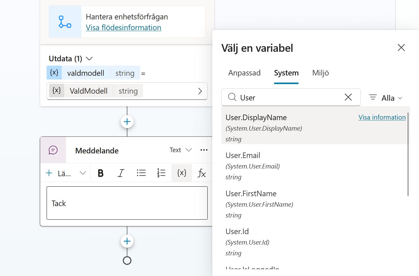Open the Alla filter dropdown

[386, 98]
